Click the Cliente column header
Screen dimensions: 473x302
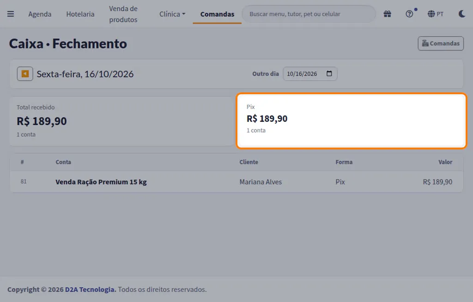point(249,162)
